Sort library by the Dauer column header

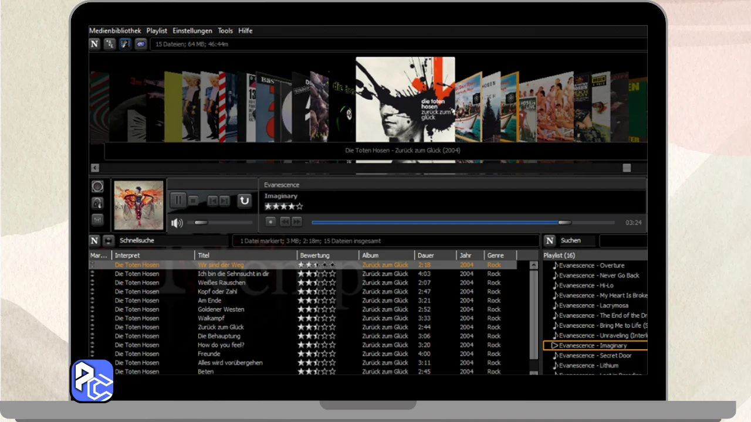[x=425, y=256]
